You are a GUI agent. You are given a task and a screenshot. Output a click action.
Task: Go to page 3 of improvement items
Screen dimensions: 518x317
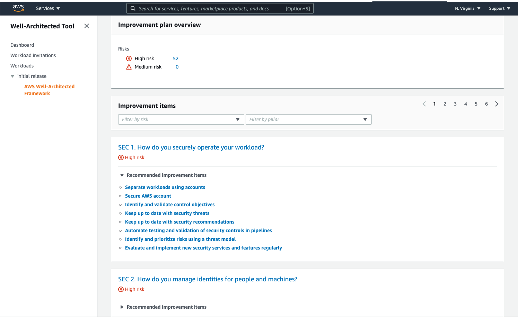coord(455,104)
